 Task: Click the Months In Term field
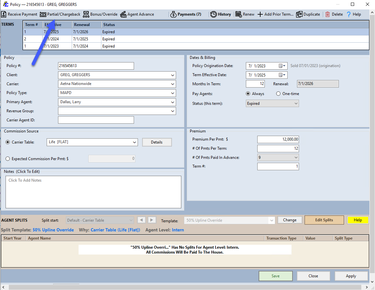[x=255, y=84]
